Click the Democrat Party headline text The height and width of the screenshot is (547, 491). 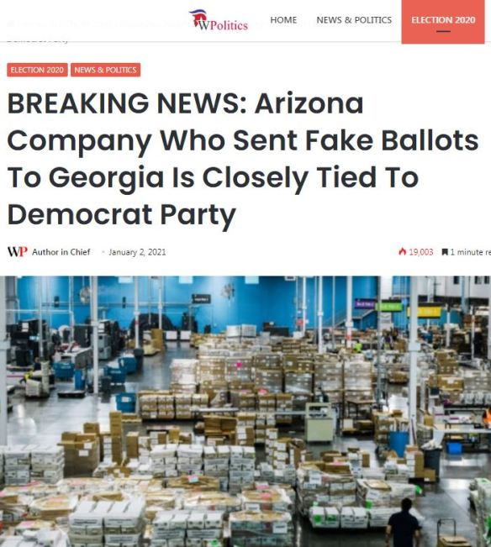[121, 215]
